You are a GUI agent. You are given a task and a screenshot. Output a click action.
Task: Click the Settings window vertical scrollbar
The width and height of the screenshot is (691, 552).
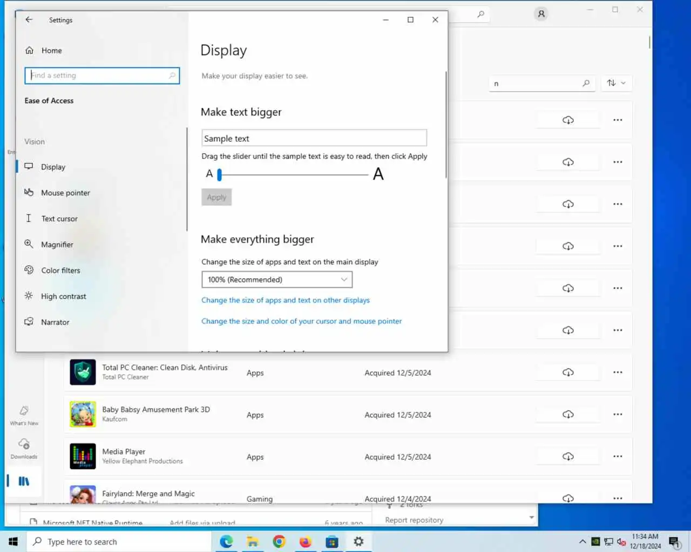446,124
